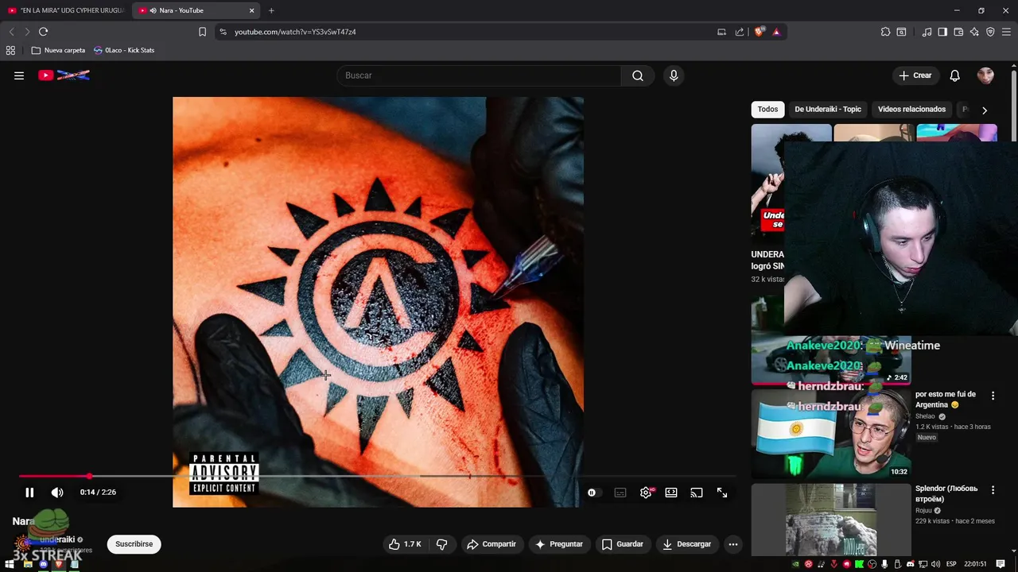Open the bookmarks bar apps grid
Screen dimensions: 1018x572
(x=10, y=50)
